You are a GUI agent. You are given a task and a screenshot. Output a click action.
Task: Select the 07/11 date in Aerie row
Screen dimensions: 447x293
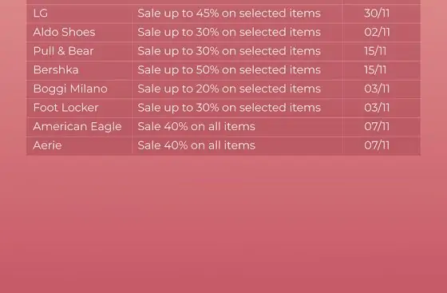377,145
